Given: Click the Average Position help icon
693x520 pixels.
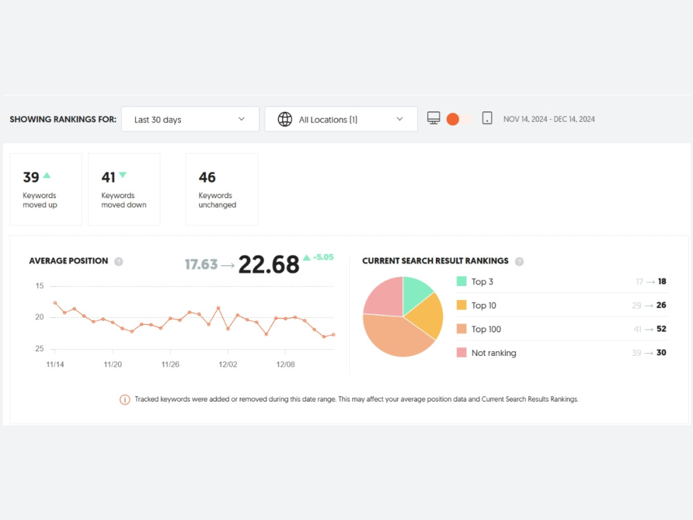Looking at the screenshot, I should (x=119, y=261).
